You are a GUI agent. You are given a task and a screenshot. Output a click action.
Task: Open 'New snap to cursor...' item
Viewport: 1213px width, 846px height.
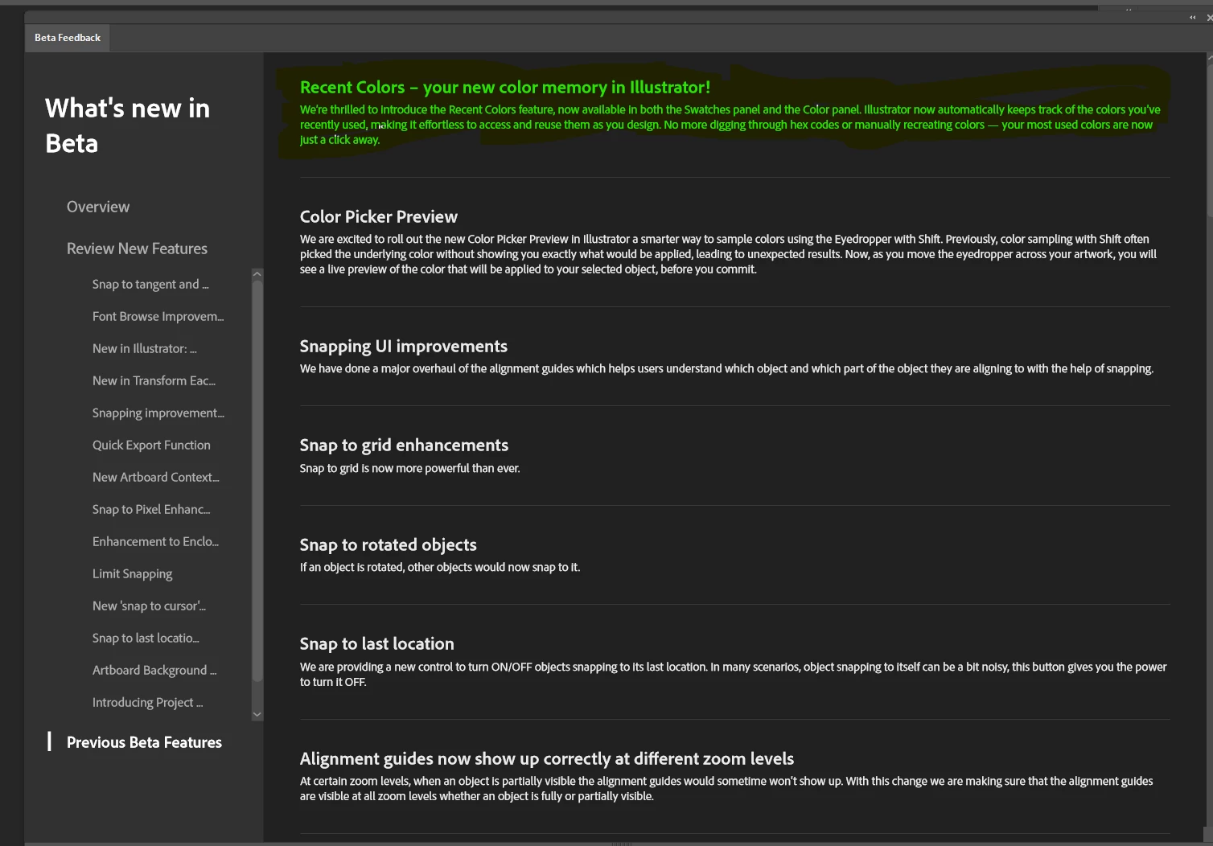pos(149,606)
